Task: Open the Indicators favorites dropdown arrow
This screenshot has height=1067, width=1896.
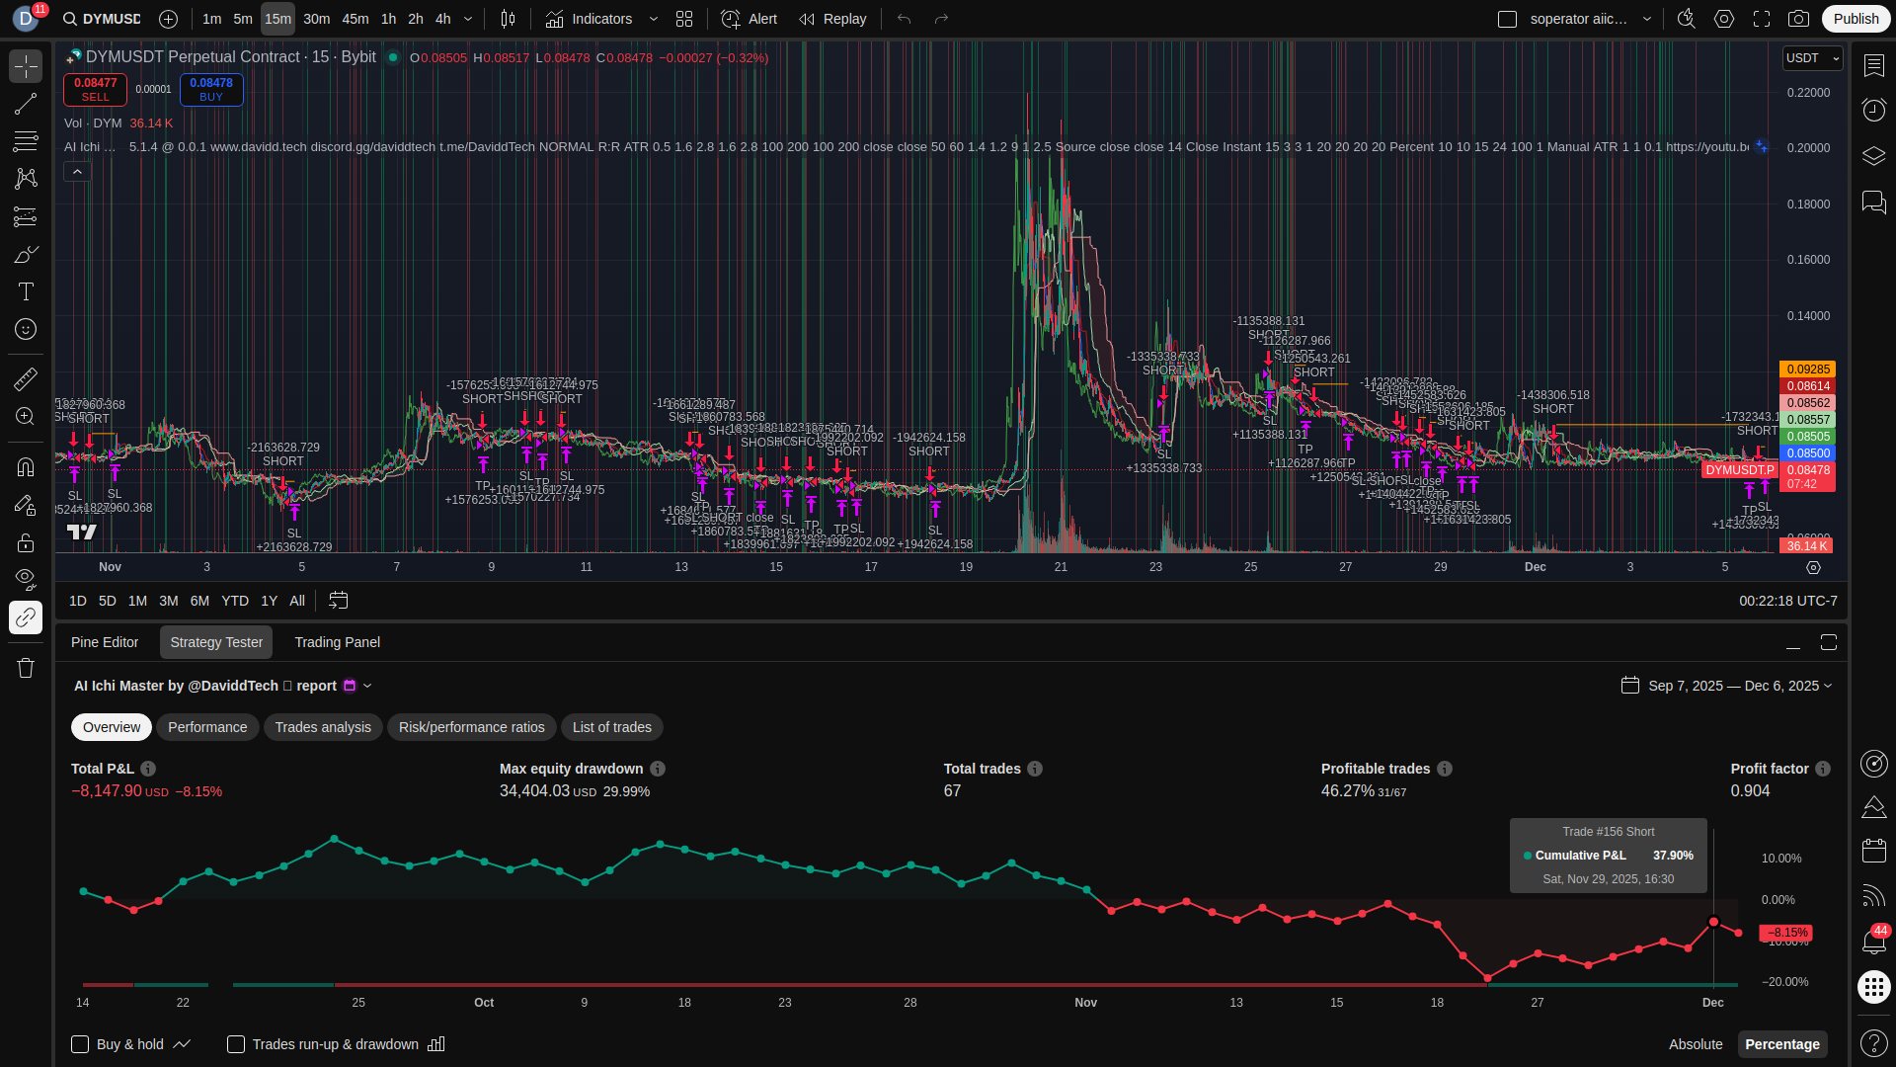Action: [x=653, y=19]
